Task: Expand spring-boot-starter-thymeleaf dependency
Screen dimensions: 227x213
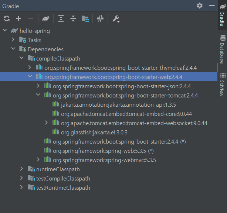Action: [30, 67]
